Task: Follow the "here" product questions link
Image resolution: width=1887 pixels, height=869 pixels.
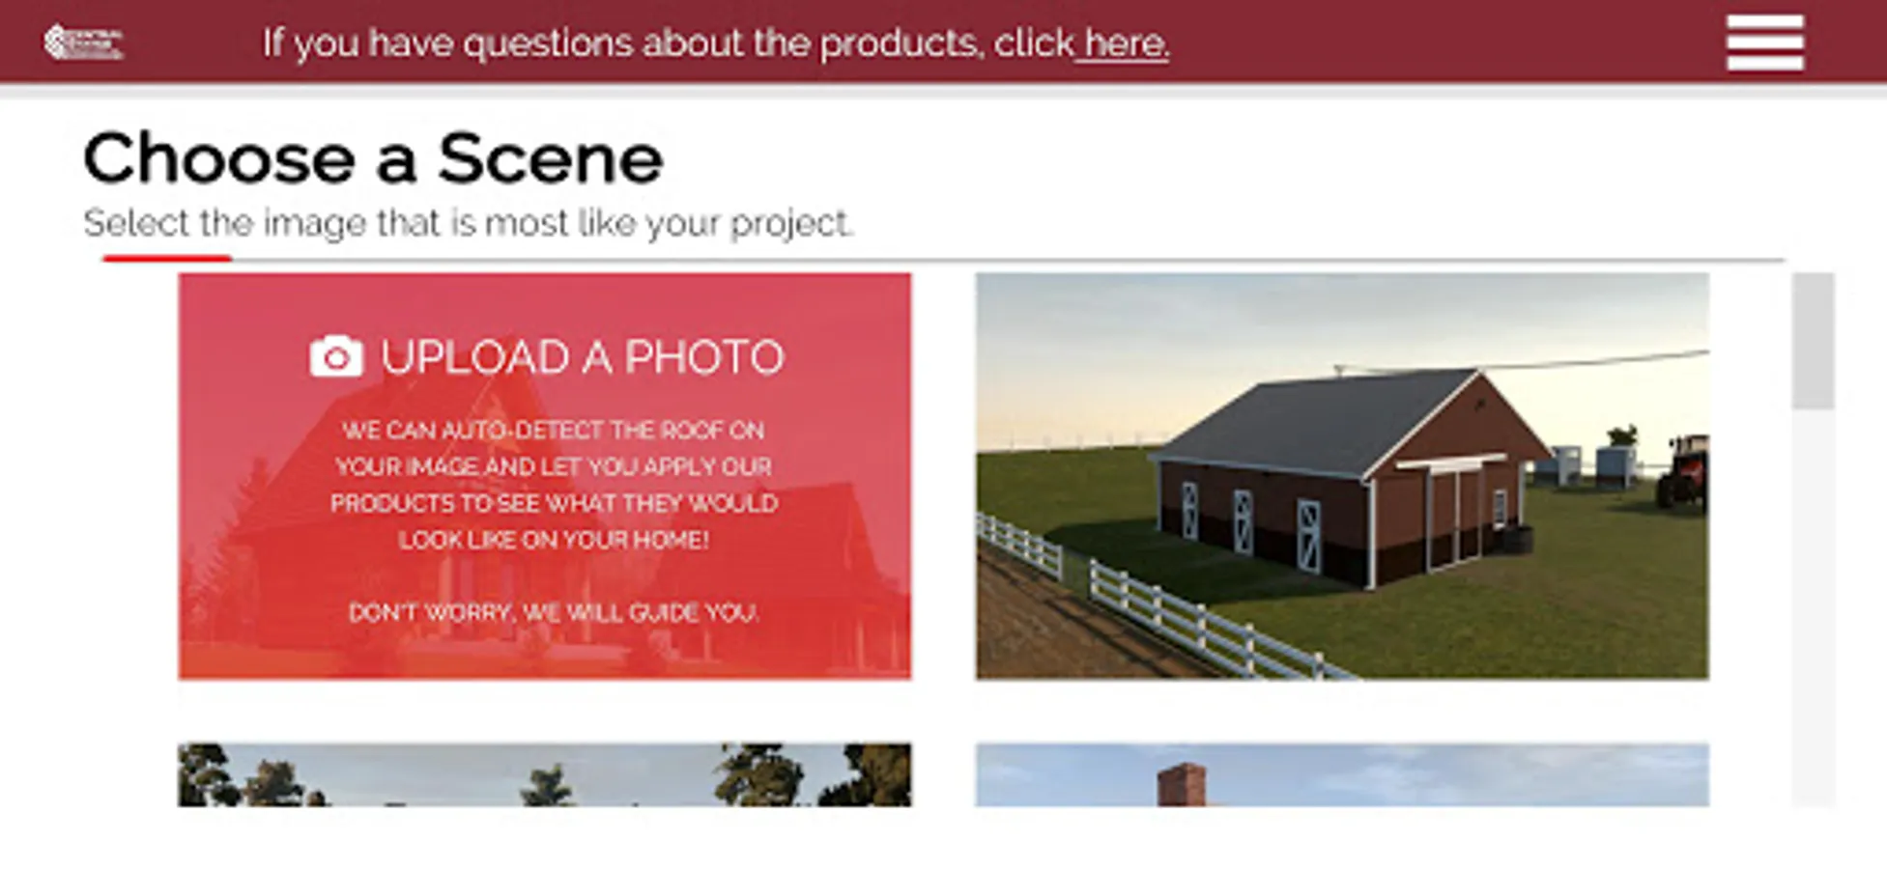Action: [x=1125, y=43]
